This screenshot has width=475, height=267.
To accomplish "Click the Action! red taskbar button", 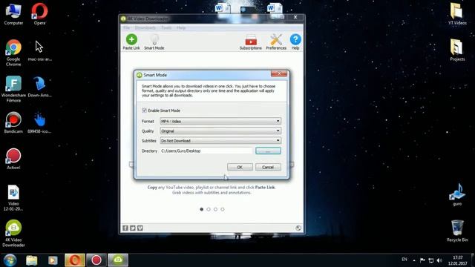I will tap(96, 260).
